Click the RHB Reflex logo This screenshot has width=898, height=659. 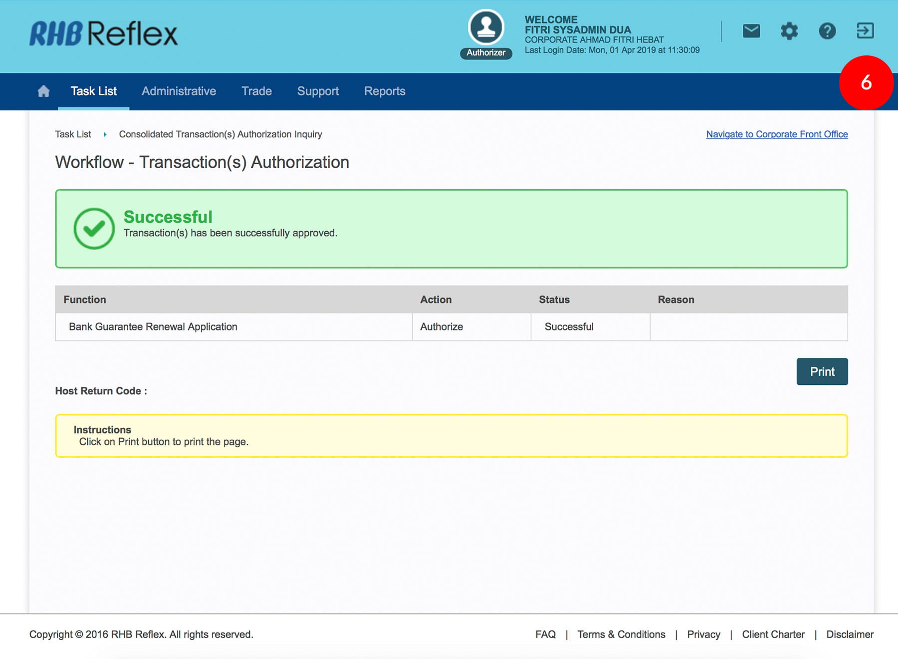(x=103, y=33)
